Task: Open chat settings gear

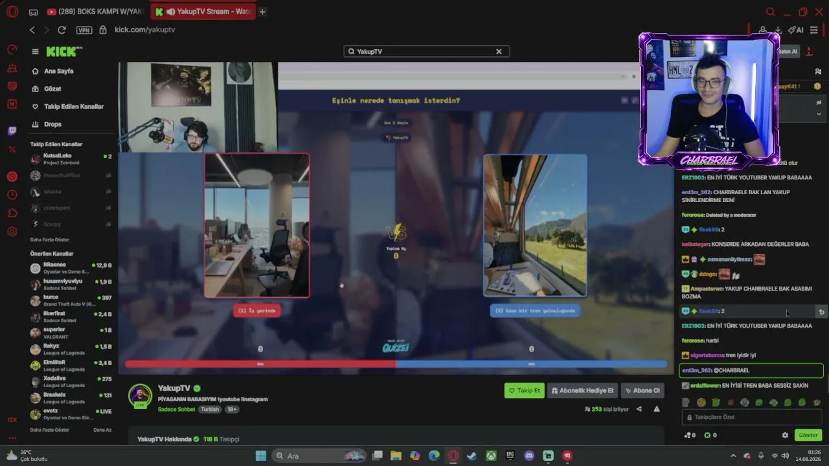Action: point(785,436)
